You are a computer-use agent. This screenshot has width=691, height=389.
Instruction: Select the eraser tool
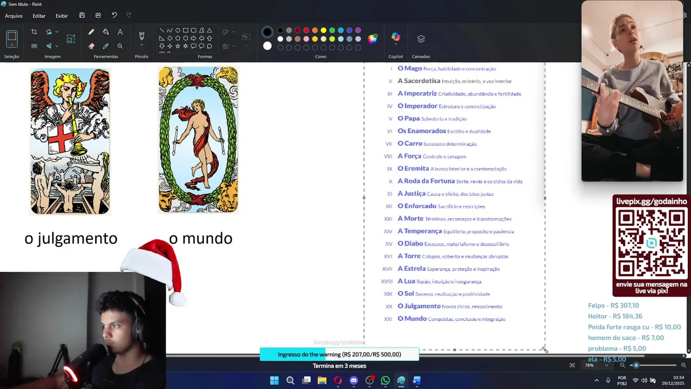coord(91,46)
